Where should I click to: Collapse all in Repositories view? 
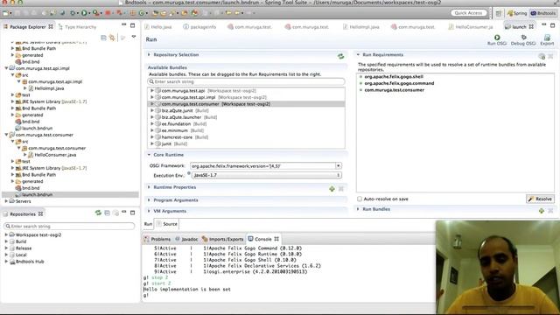click(x=107, y=213)
